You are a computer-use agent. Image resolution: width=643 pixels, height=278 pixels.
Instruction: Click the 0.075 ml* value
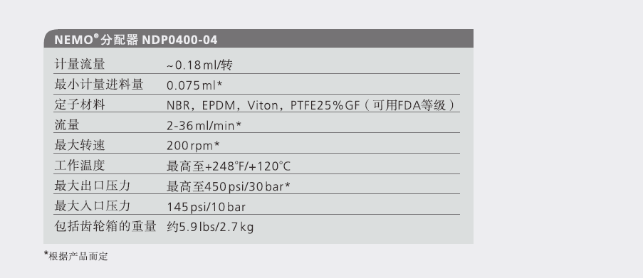(194, 85)
